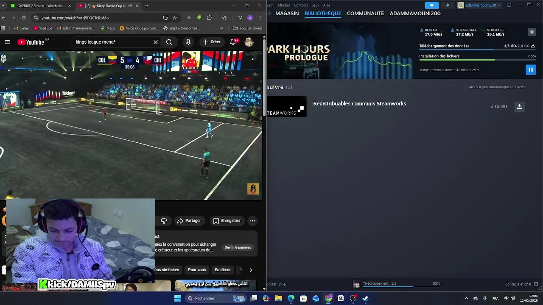Open the ADAMMAMOUNI200 profile tab
543x305 pixels.
tap(415, 14)
